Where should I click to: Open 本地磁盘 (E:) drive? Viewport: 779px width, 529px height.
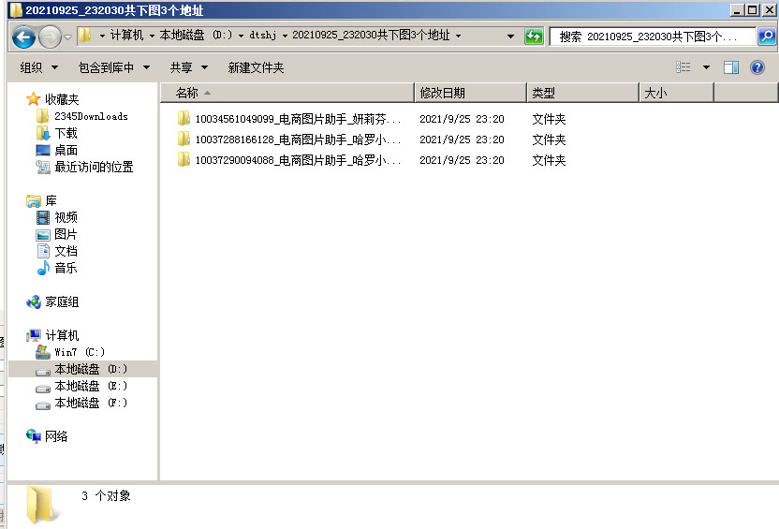[x=91, y=386]
